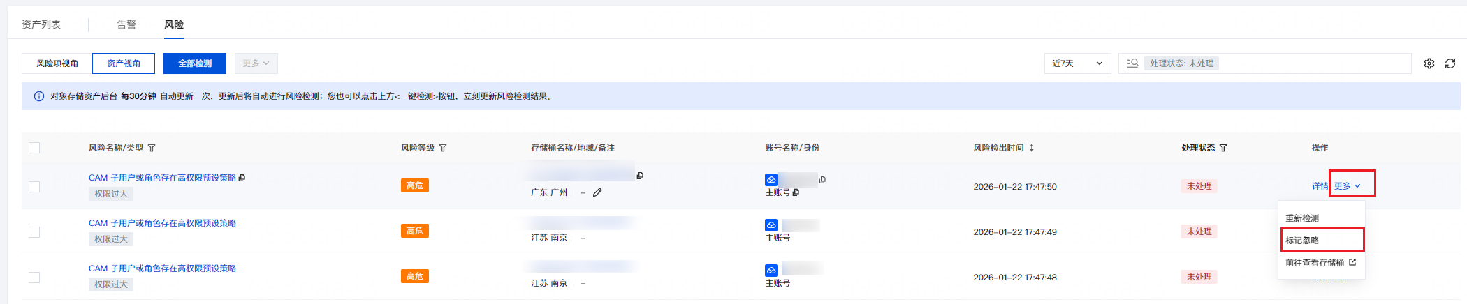Click the refresh icon in toolbar
This screenshot has height=304, width=1467.
[1450, 63]
